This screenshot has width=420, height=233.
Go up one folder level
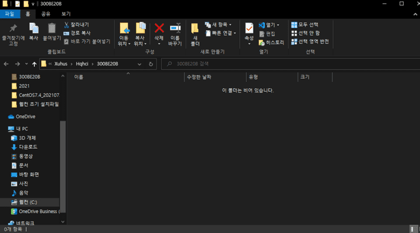coord(34,64)
